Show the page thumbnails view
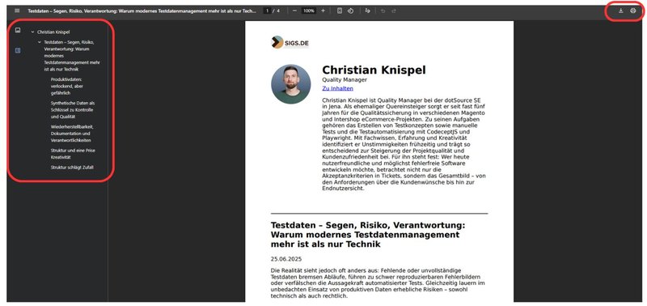The height and width of the screenshot is (306, 647). point(18,30)
